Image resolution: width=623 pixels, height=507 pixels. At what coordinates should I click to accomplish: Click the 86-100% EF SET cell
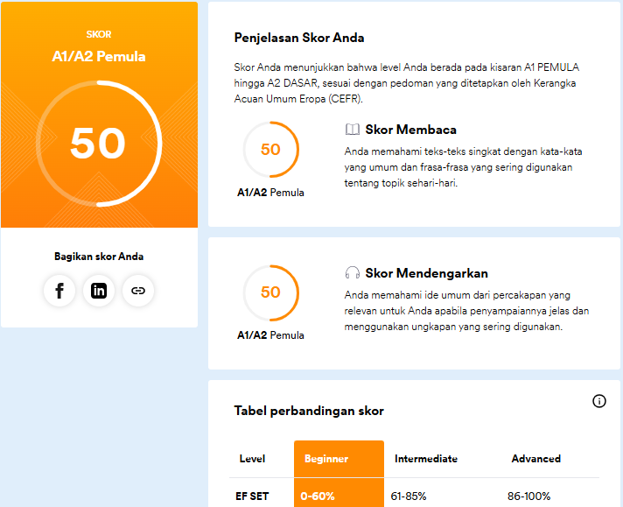[x=528, y=496]
